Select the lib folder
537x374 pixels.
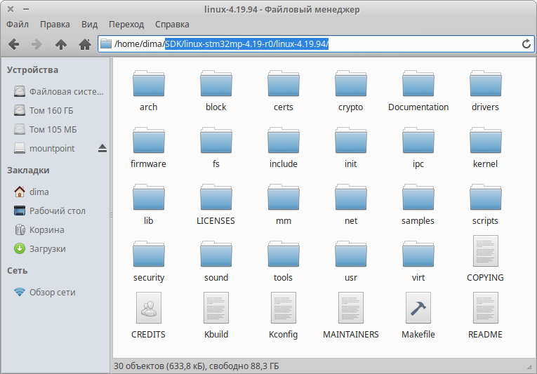tap(148, 205)
